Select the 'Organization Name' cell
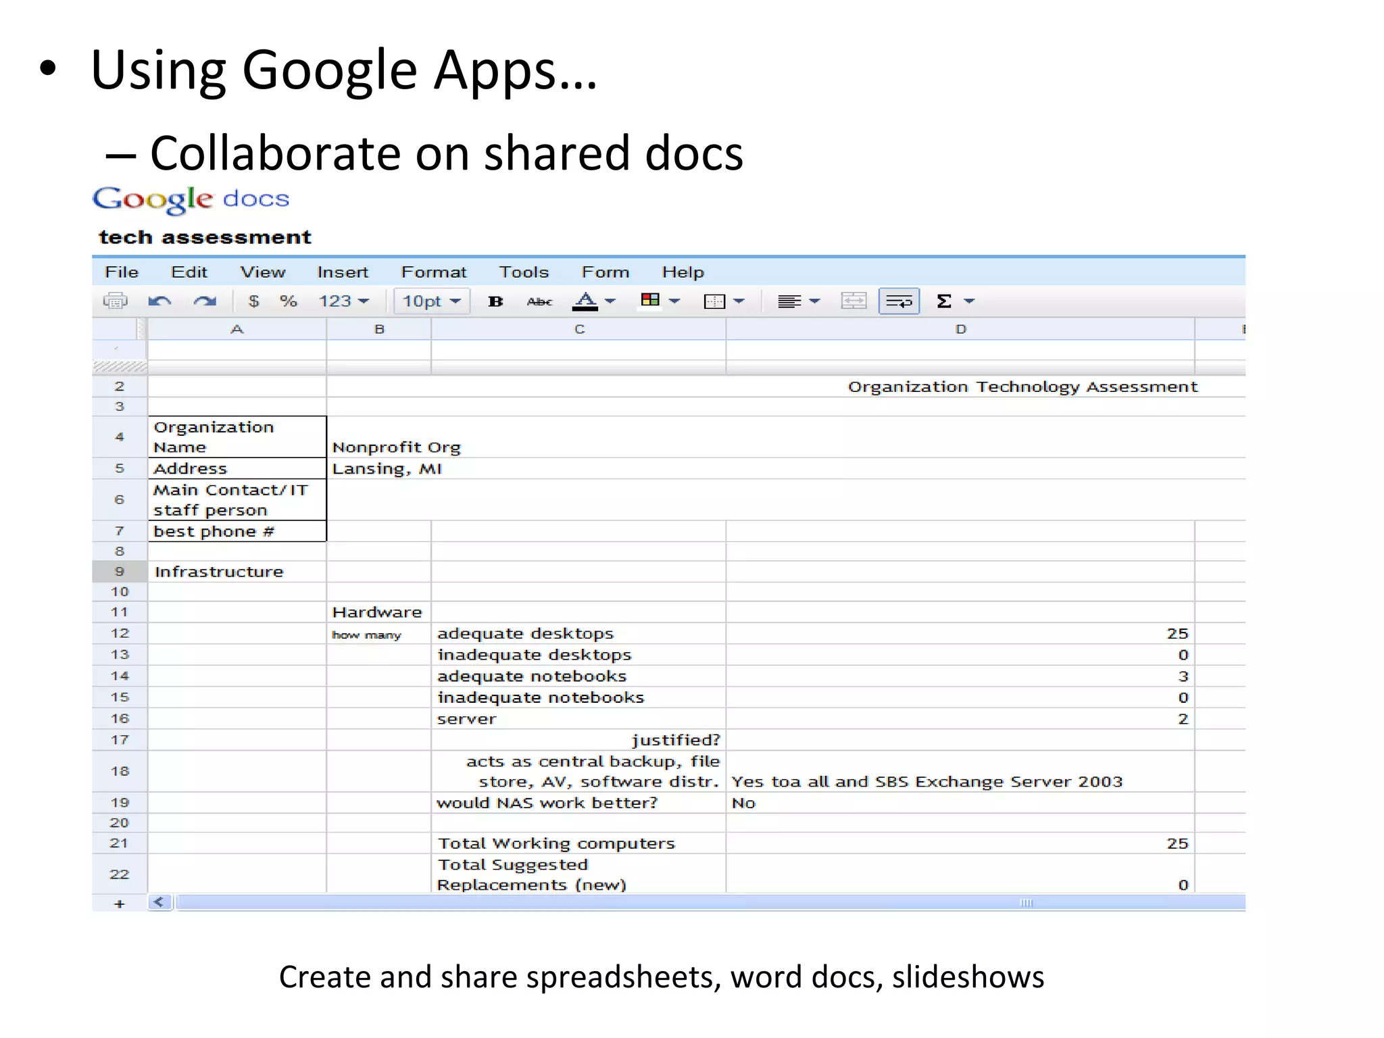 point(237,437)
